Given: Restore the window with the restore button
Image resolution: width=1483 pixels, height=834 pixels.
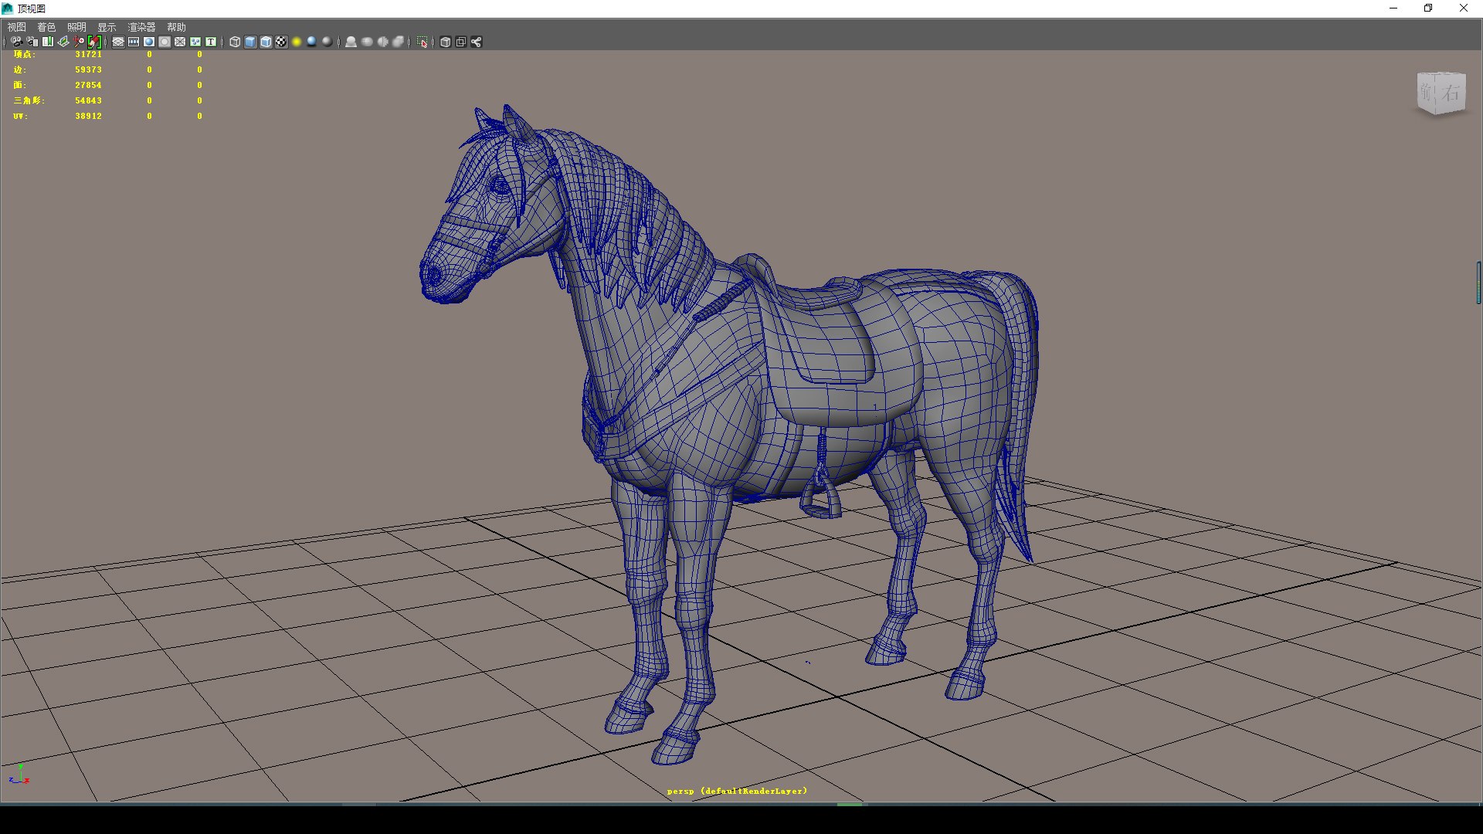Looking at the screenshot, I should pos(1428,8).
